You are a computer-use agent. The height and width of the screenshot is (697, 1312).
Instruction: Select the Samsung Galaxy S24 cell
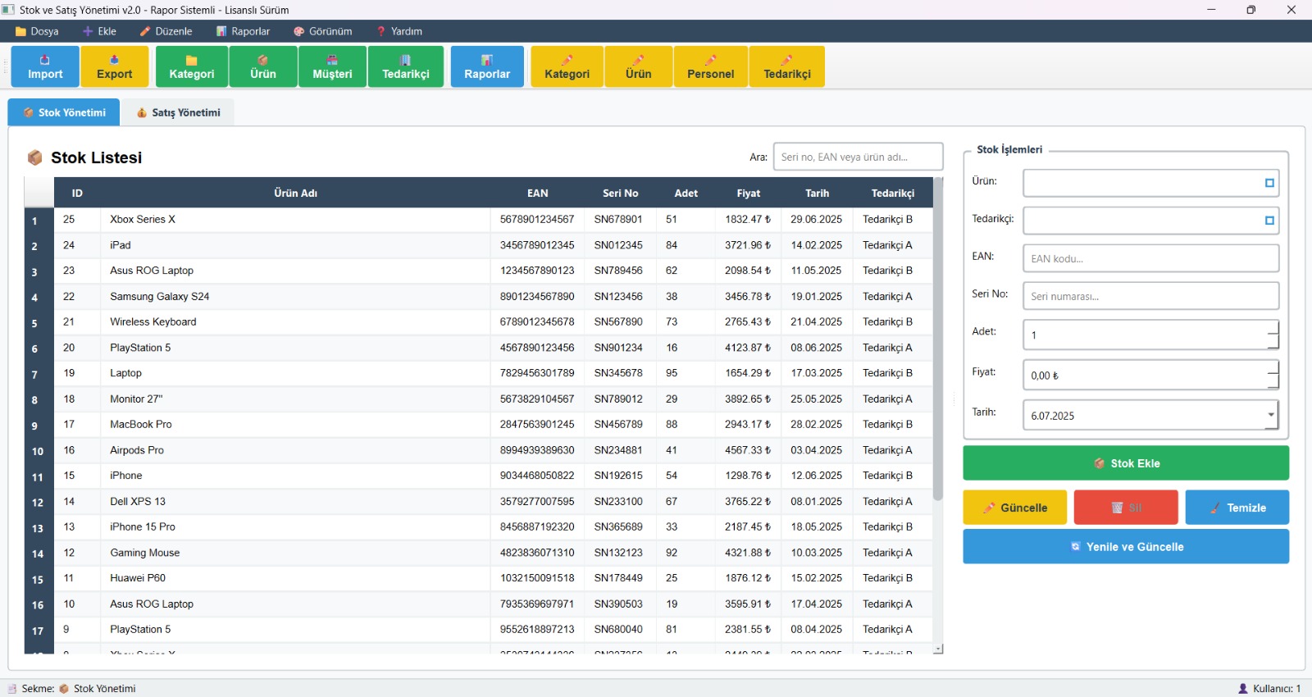click(295, 297)
